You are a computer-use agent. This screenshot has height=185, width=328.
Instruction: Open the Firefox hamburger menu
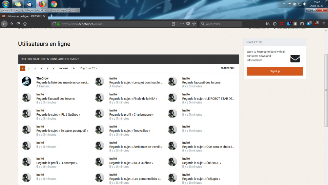[x=324, y=24]
